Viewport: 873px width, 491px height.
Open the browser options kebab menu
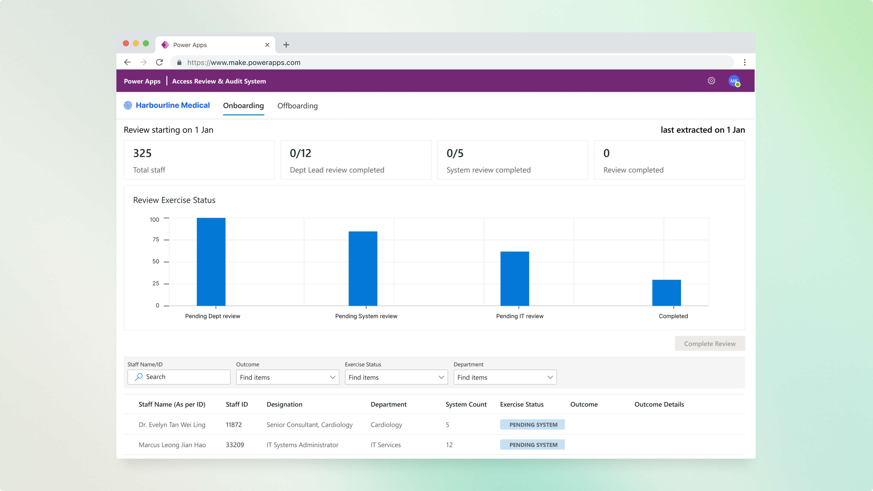click(744, 62)
